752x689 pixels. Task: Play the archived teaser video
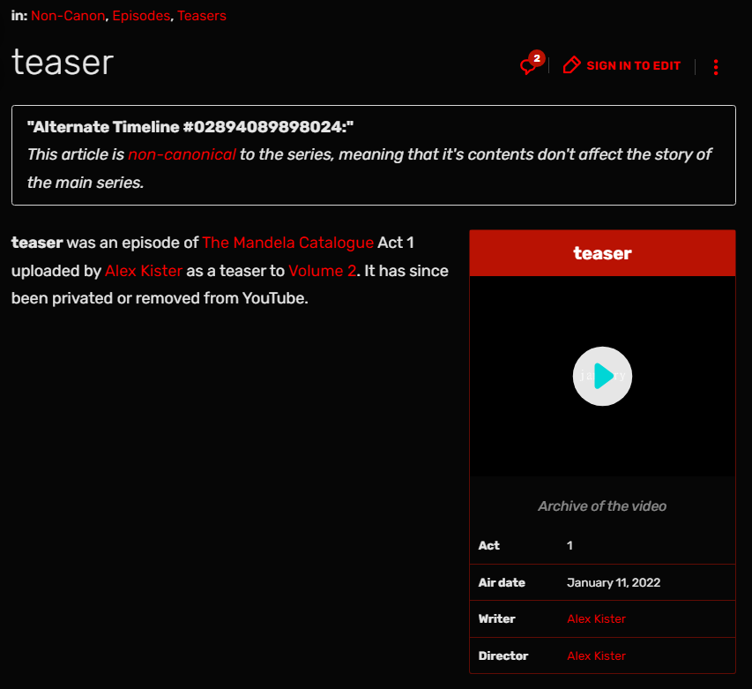tap(602, 376)
